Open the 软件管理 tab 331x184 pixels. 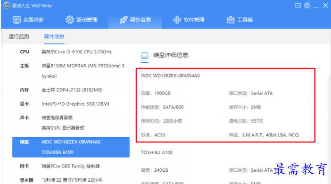point(189,20)
